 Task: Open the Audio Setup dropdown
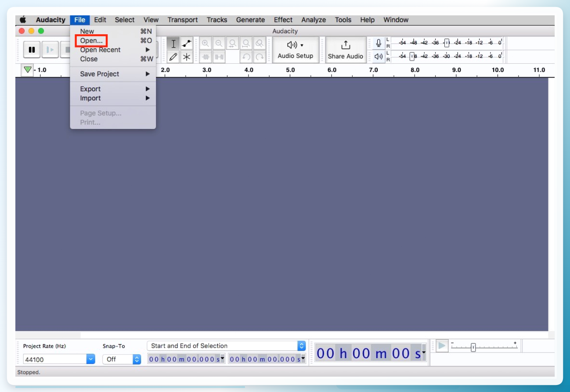(x=296, y=50)
